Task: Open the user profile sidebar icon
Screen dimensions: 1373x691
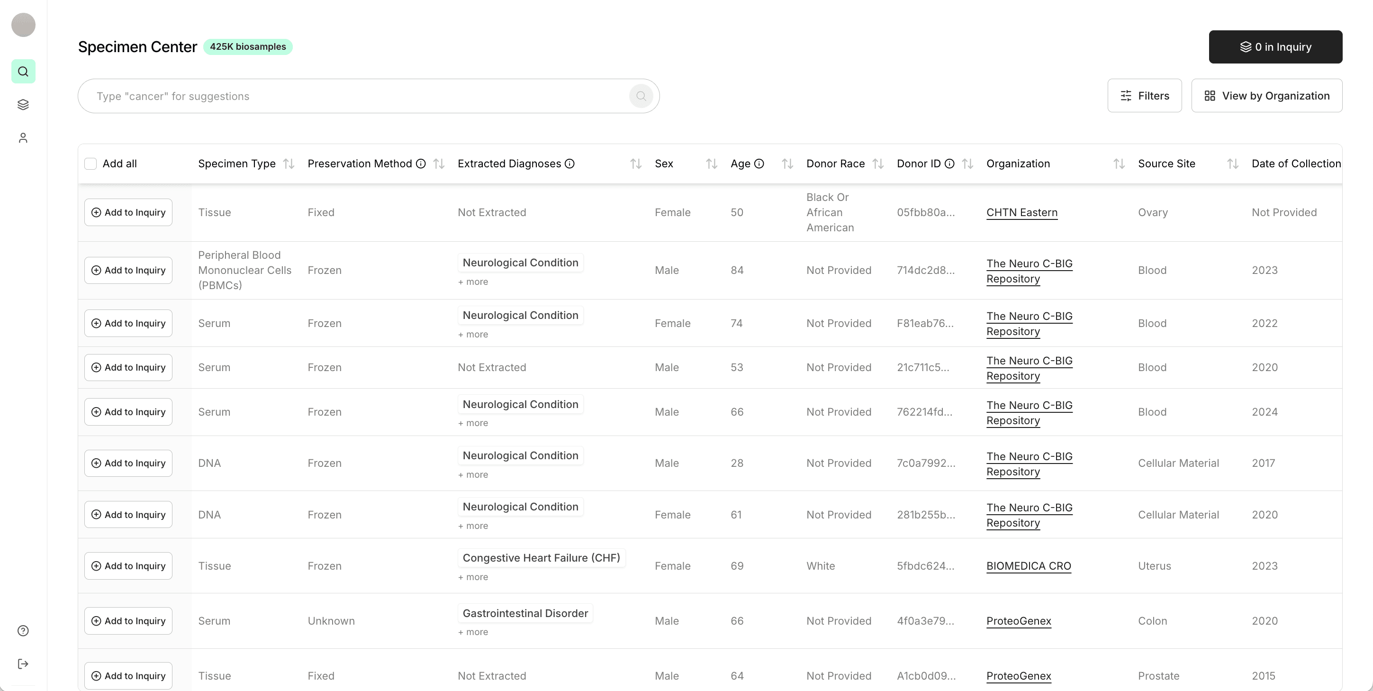Action: click(x=23, y=138)
